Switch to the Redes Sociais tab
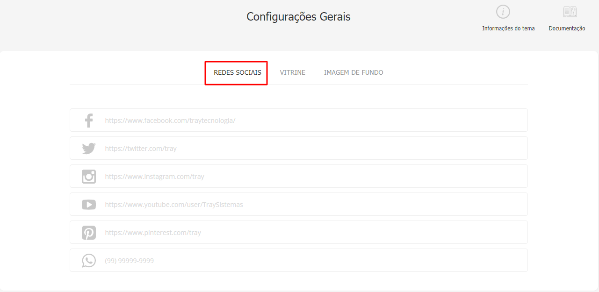This screenshot has width=599, height=292. 238,72
